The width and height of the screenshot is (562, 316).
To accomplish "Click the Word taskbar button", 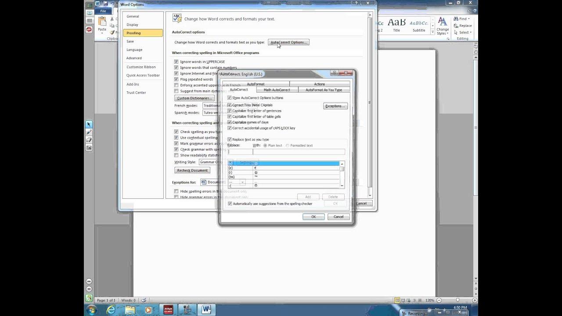I will [206, 309].
